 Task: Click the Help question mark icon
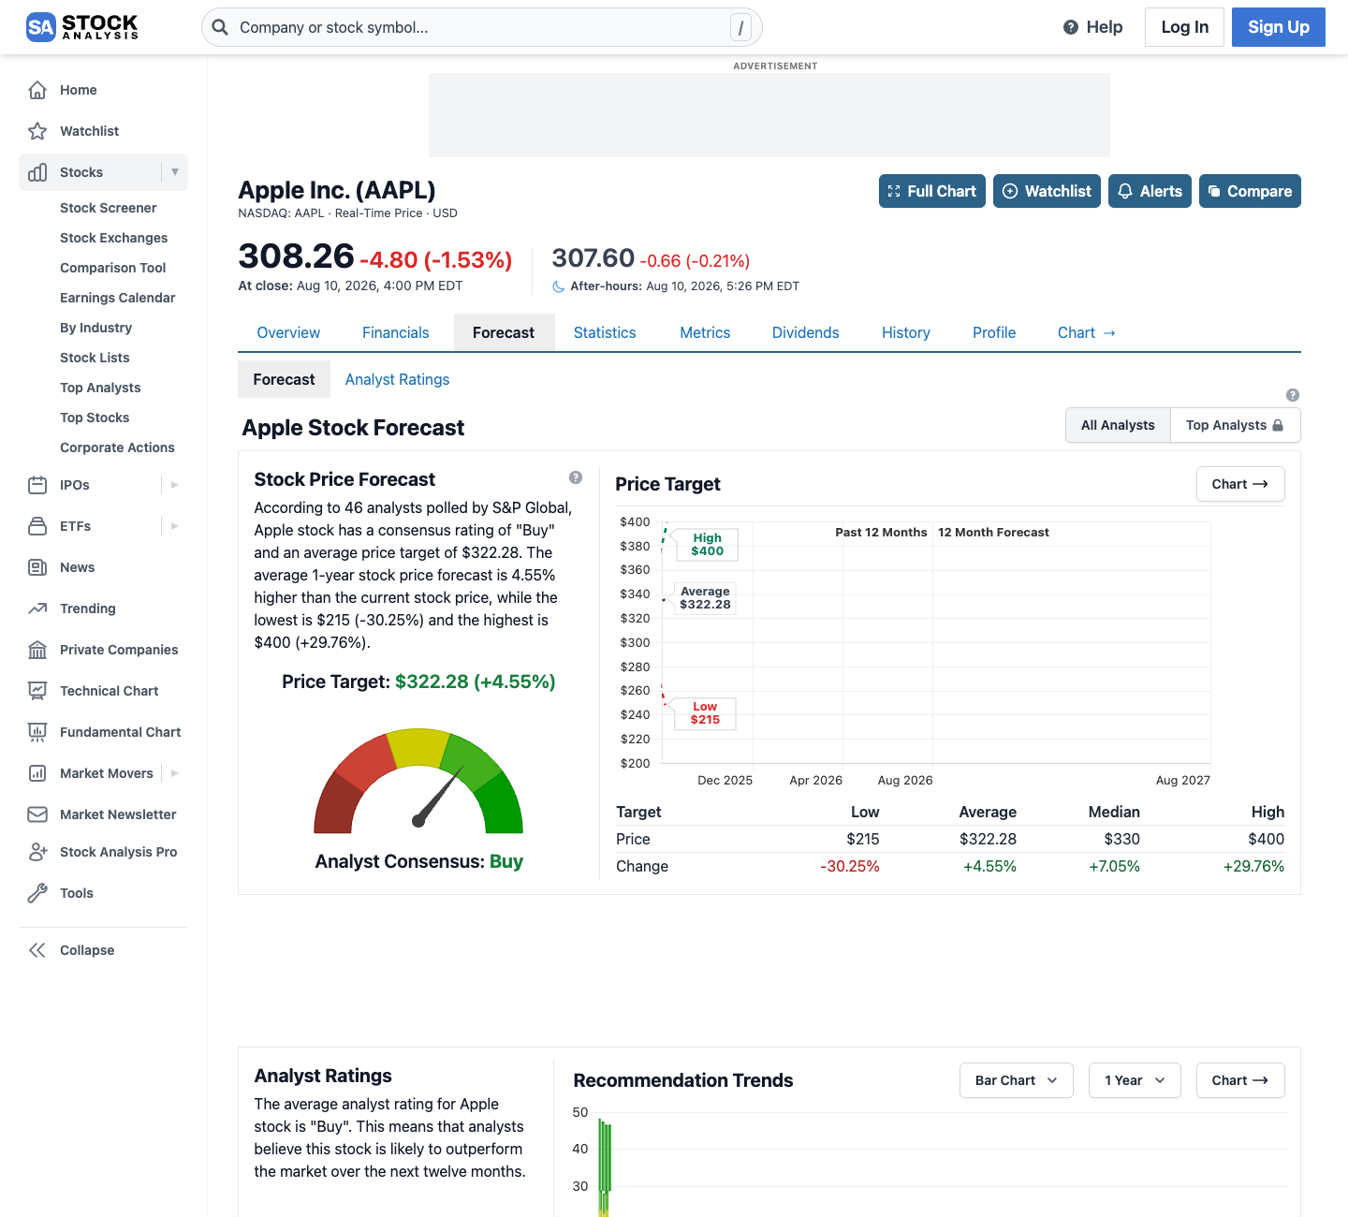coord(1071,27)
